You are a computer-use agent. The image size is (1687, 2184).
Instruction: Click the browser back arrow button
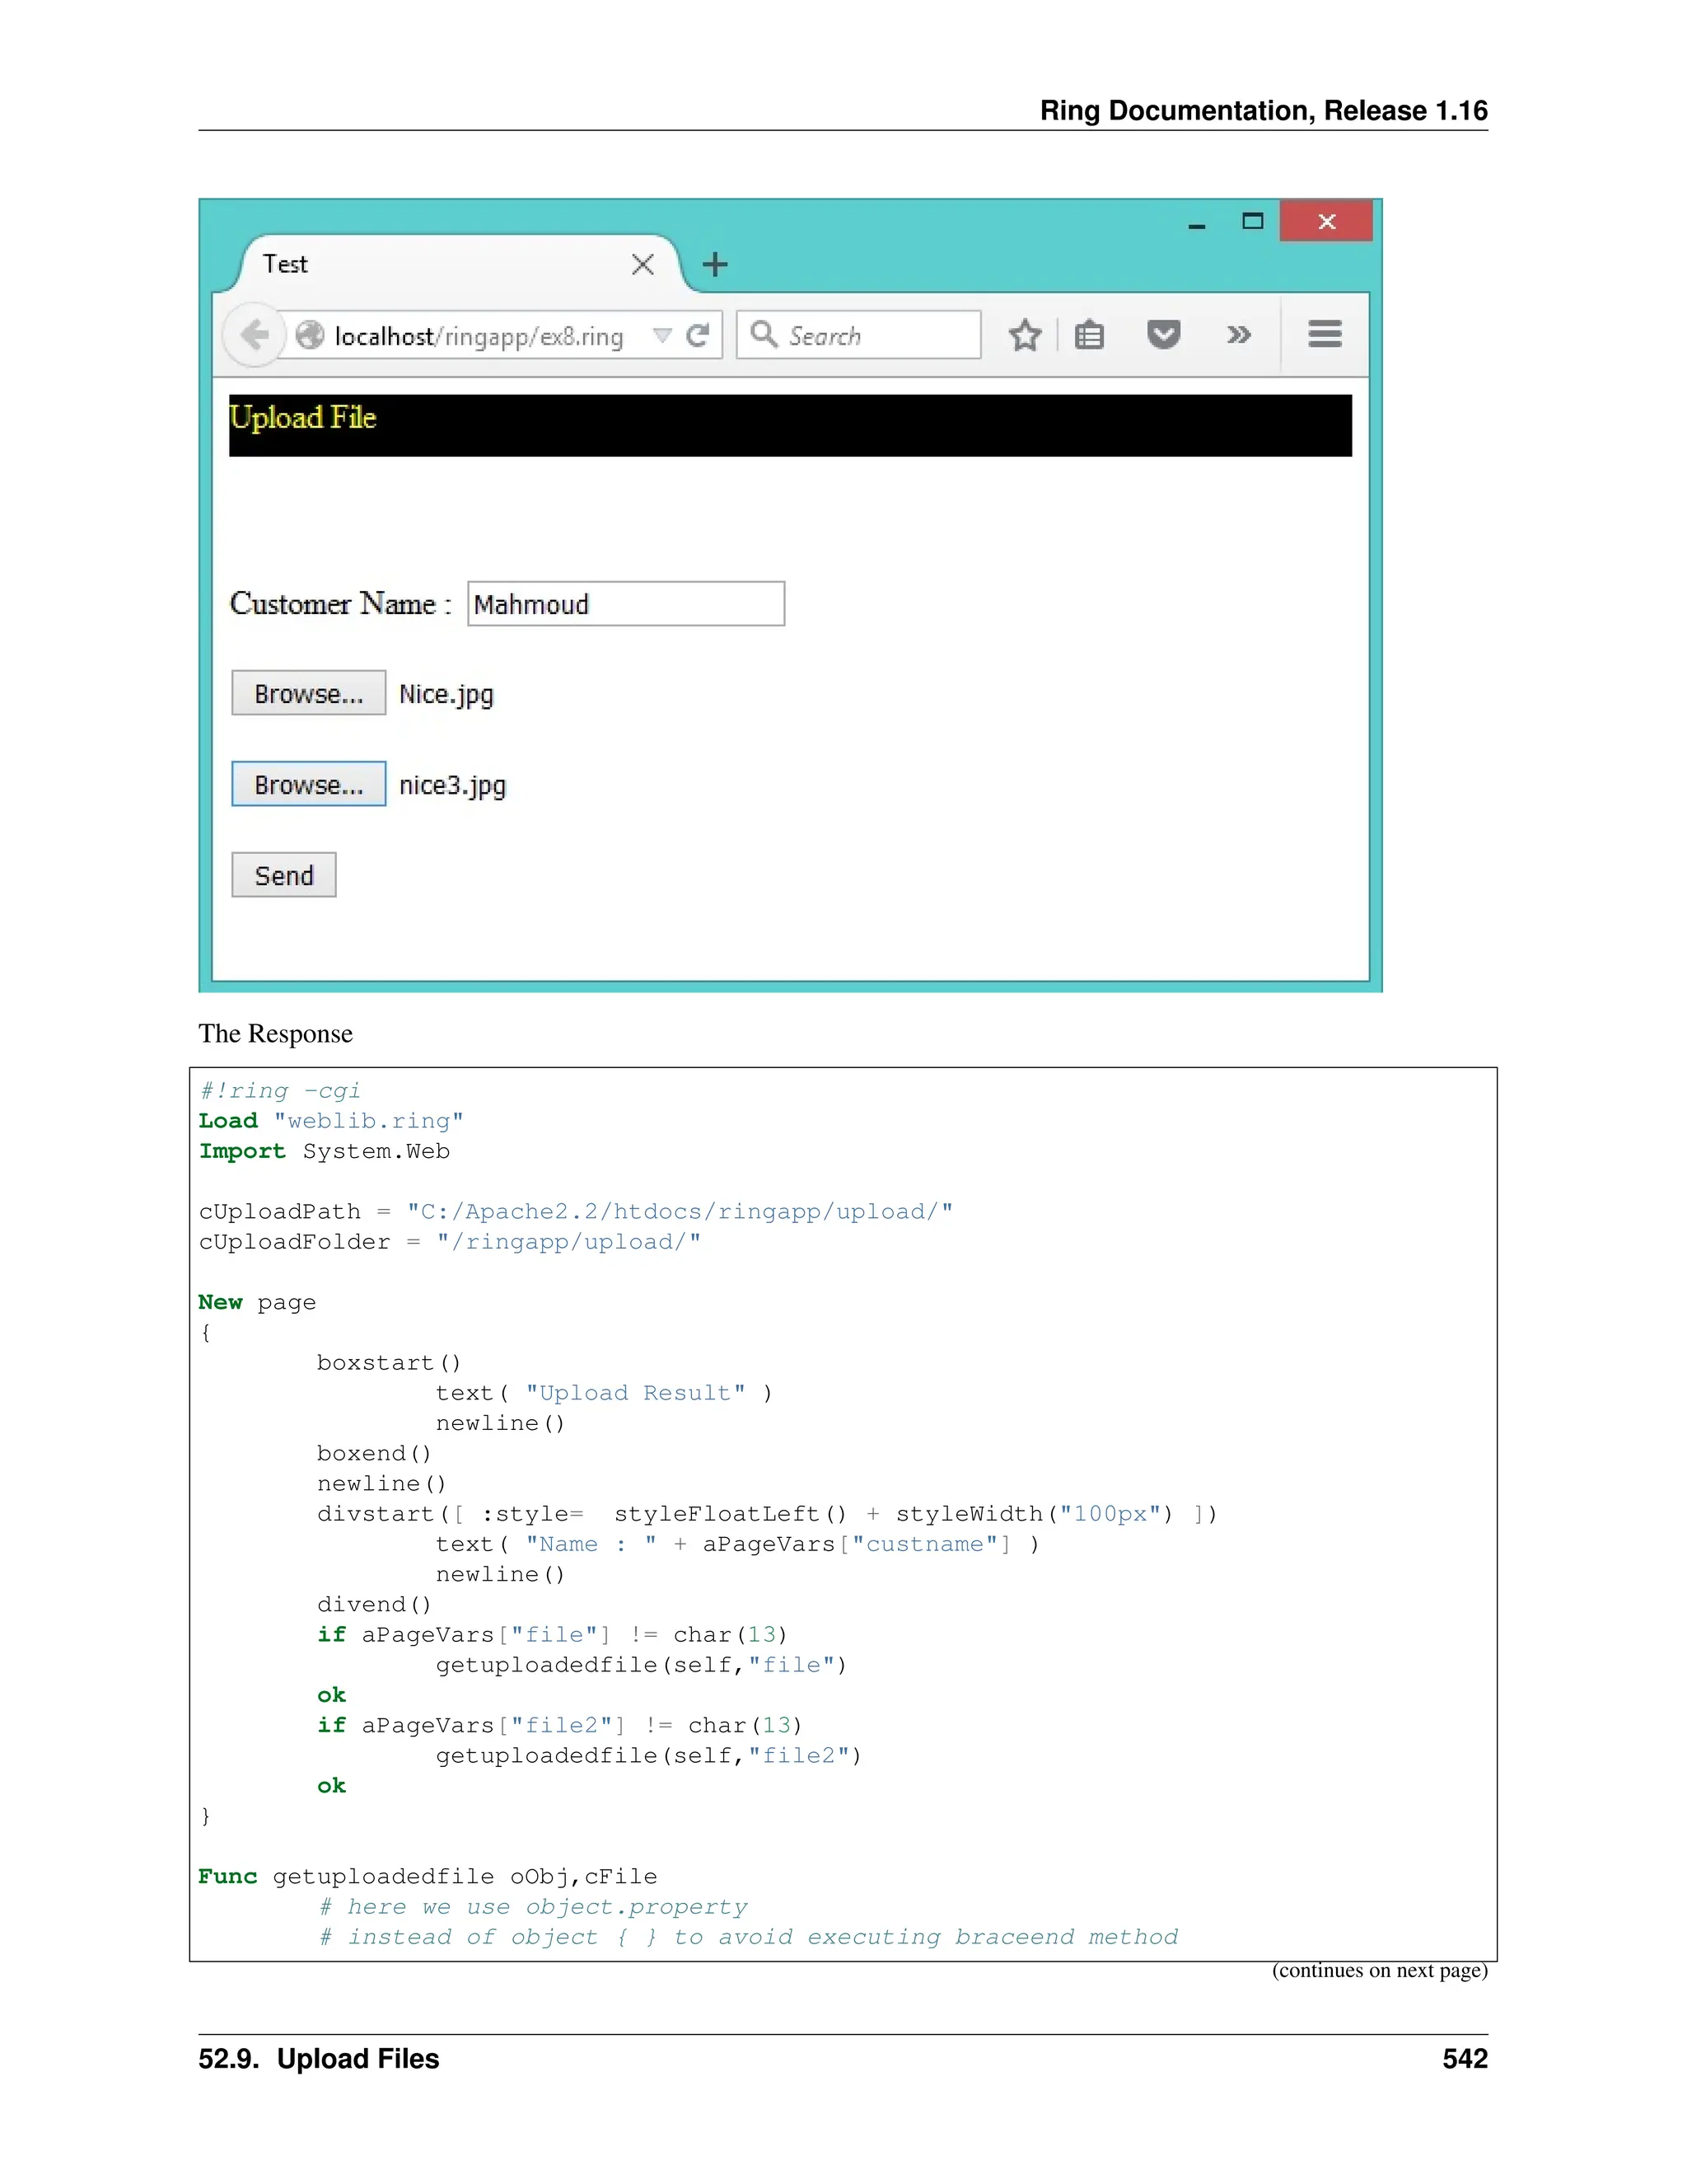pos(254,335)
